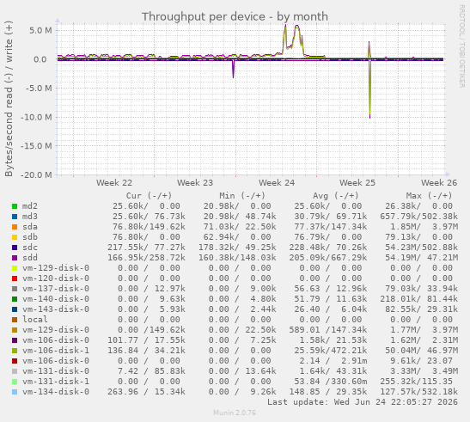
Task: Select the orange sda legend swatch
Action: [x=15, y=227]
